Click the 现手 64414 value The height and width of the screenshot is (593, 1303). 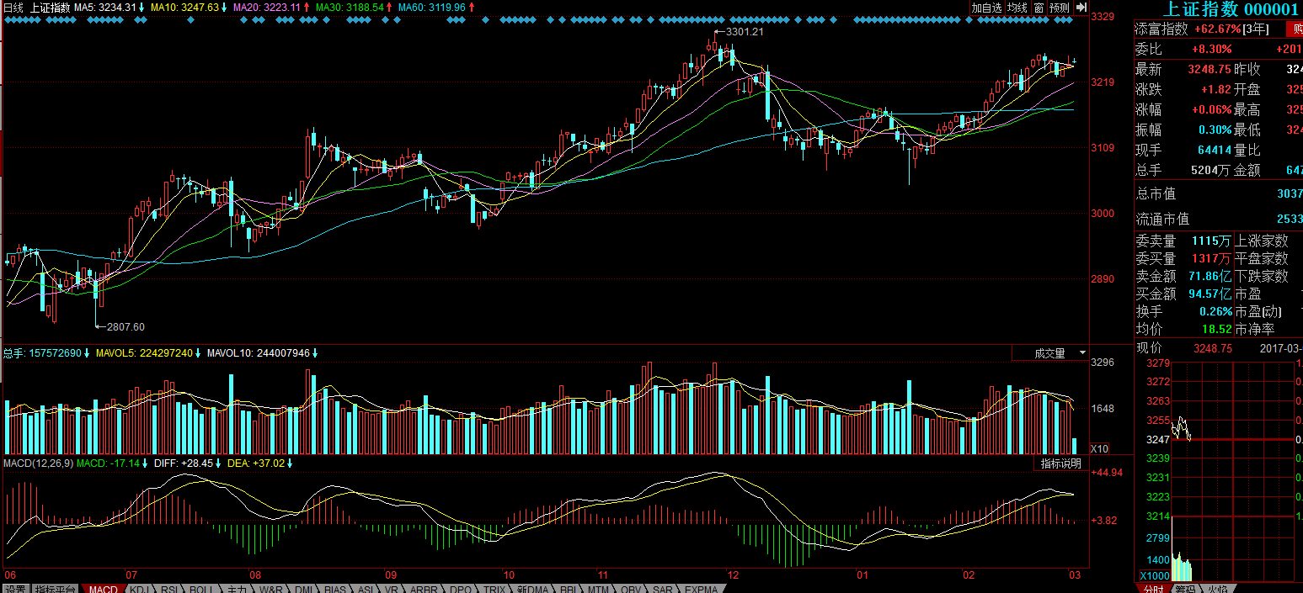click(x=1215, y=150)
